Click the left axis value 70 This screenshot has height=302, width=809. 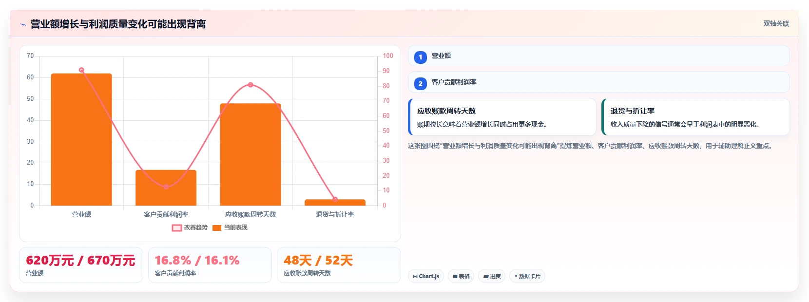(30, 56)
